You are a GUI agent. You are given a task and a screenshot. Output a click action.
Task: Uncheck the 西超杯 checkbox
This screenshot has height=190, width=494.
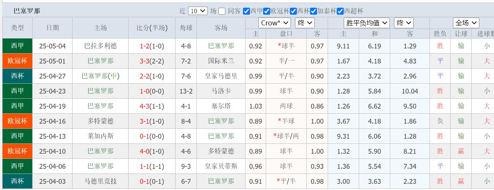click(x=340, y=11)
